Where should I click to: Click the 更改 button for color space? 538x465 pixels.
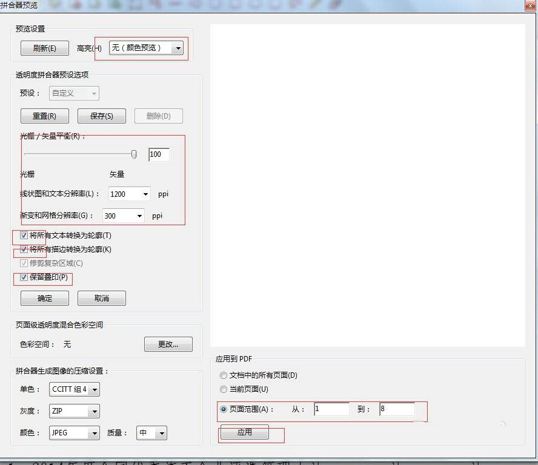click(x=168, y=344)
